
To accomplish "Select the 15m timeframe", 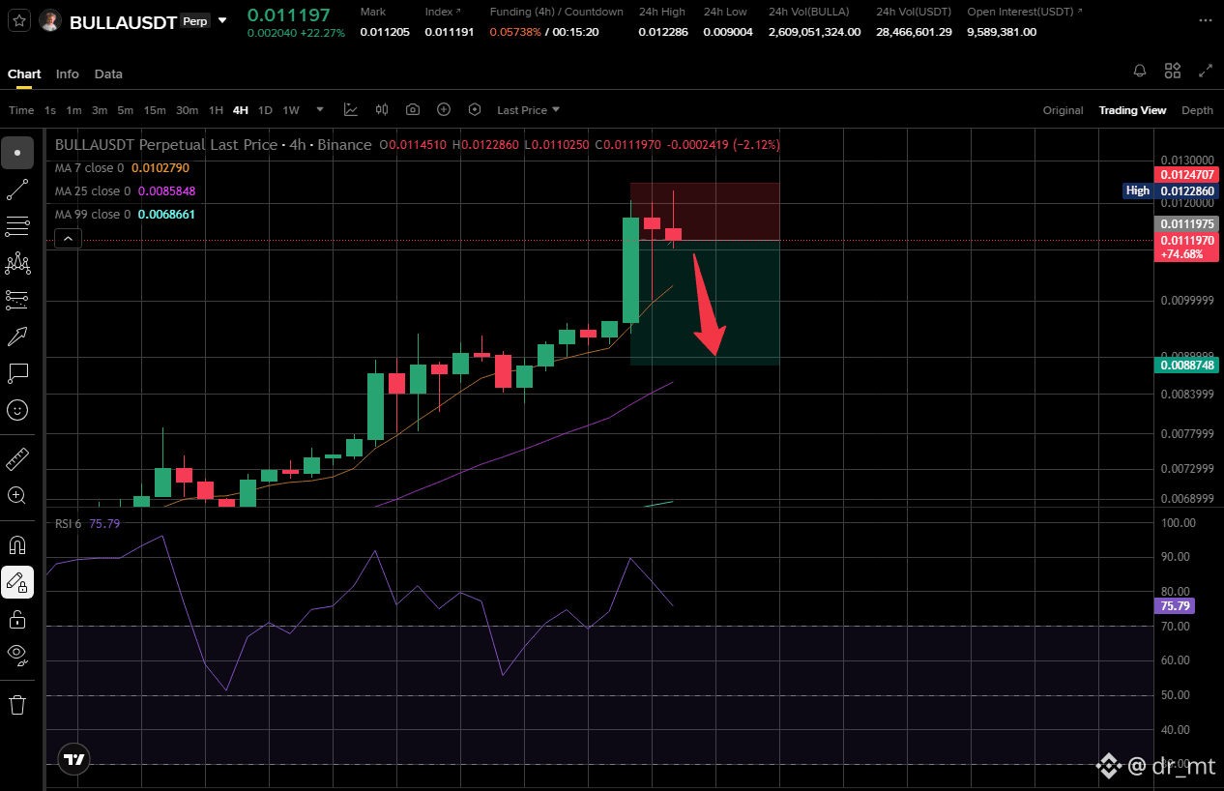I will coord(155,110).
